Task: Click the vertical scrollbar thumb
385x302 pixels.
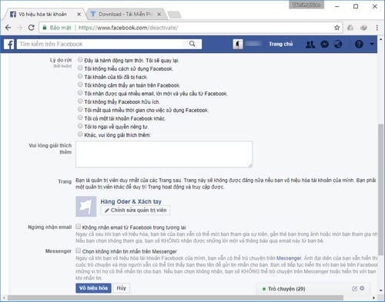Action: [380, 190]
